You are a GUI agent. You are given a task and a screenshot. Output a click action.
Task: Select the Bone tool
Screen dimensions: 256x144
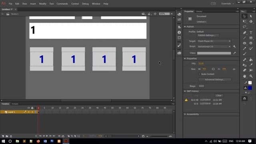[244, 60]
